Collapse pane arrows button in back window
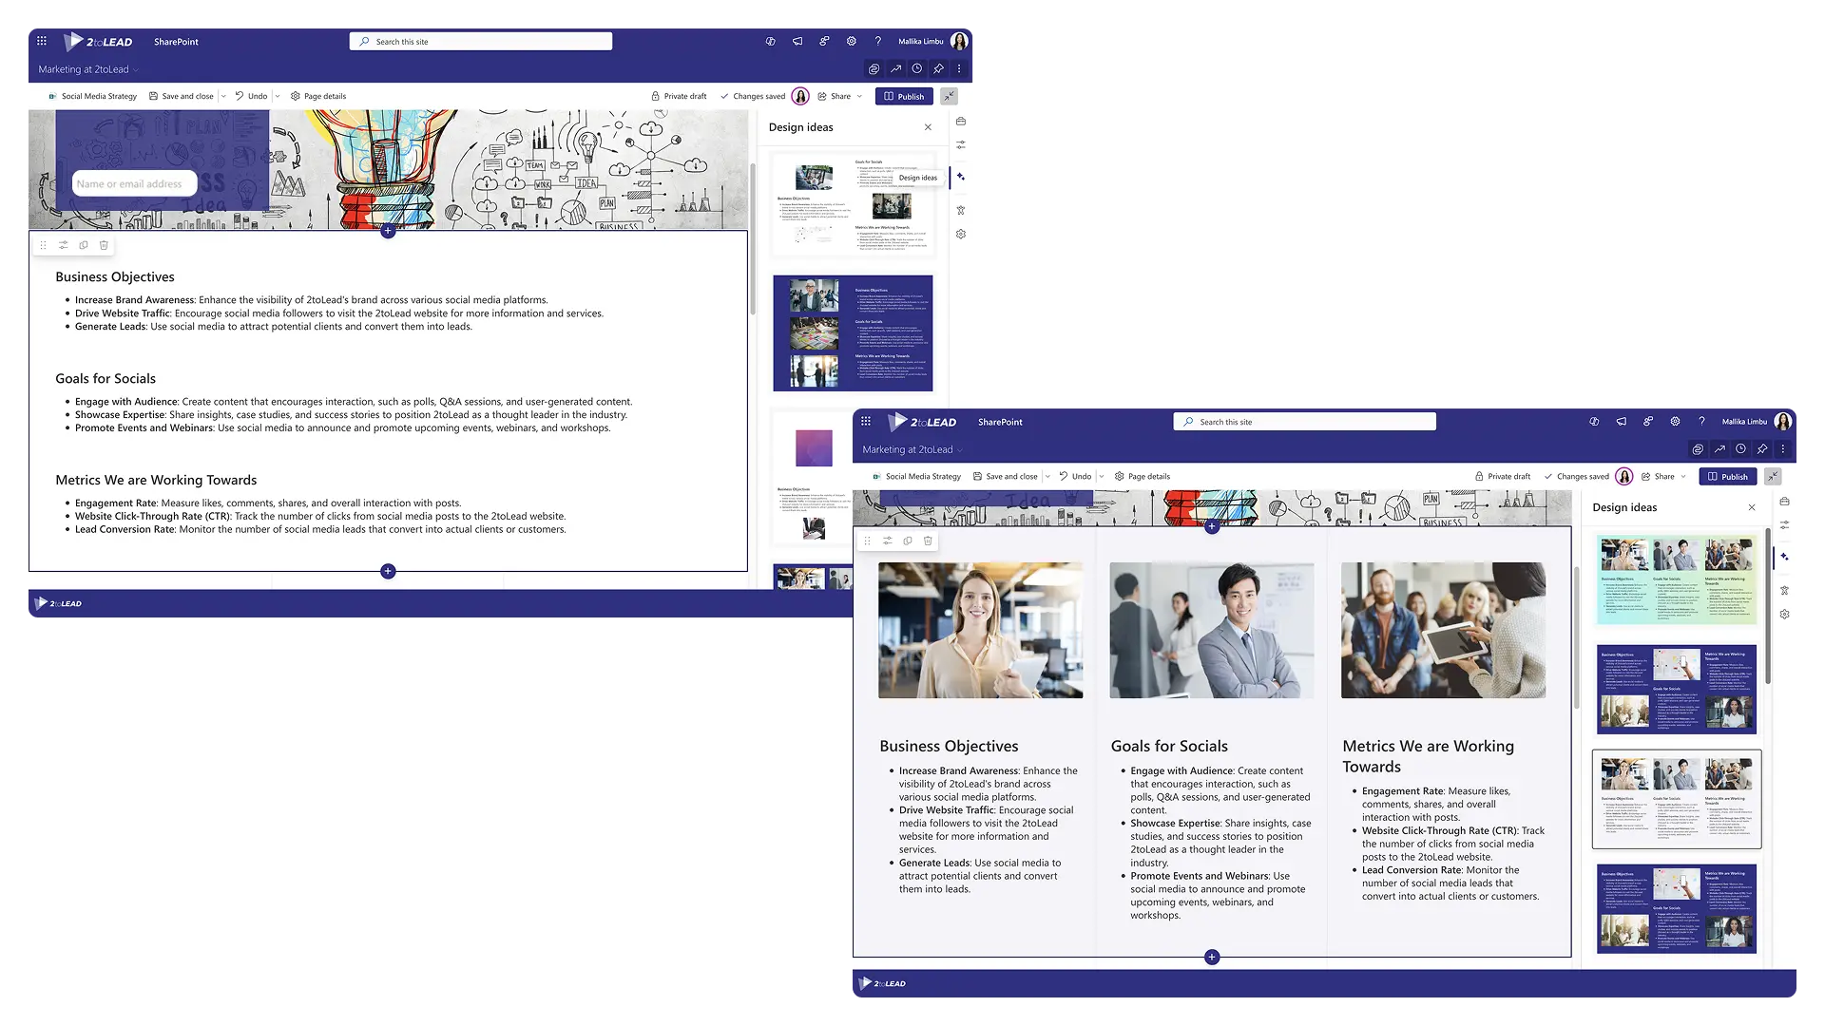This screenshot has width=1825, height=1026. (x=949, y=96)
